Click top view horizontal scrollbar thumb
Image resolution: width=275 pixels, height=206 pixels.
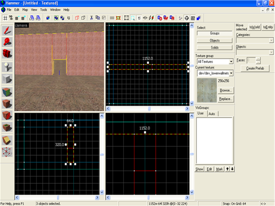[x=149, y=109]
